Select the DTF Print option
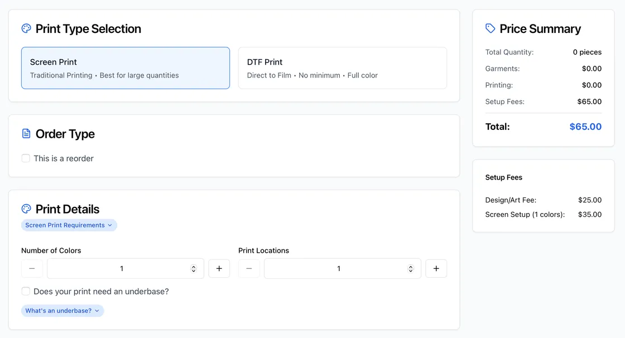This screenshot has height=338, width=625. [342, 67]
